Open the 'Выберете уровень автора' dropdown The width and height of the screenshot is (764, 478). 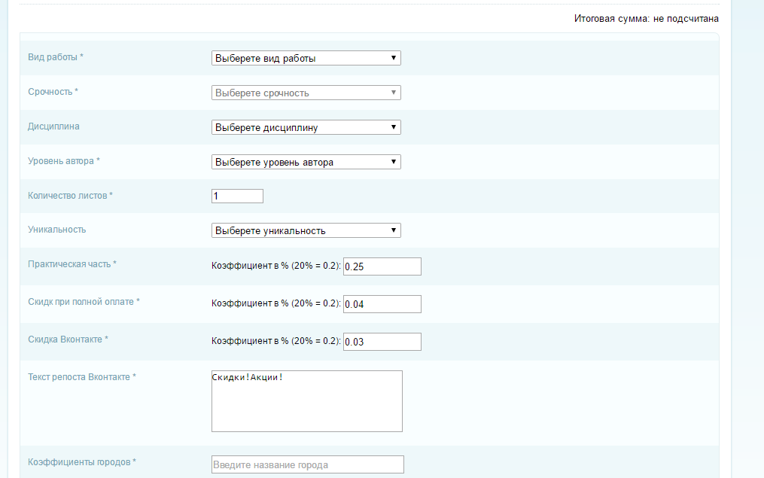pos(306,162)
